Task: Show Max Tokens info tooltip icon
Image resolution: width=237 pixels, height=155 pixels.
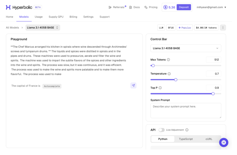Action: coord(168,60)
